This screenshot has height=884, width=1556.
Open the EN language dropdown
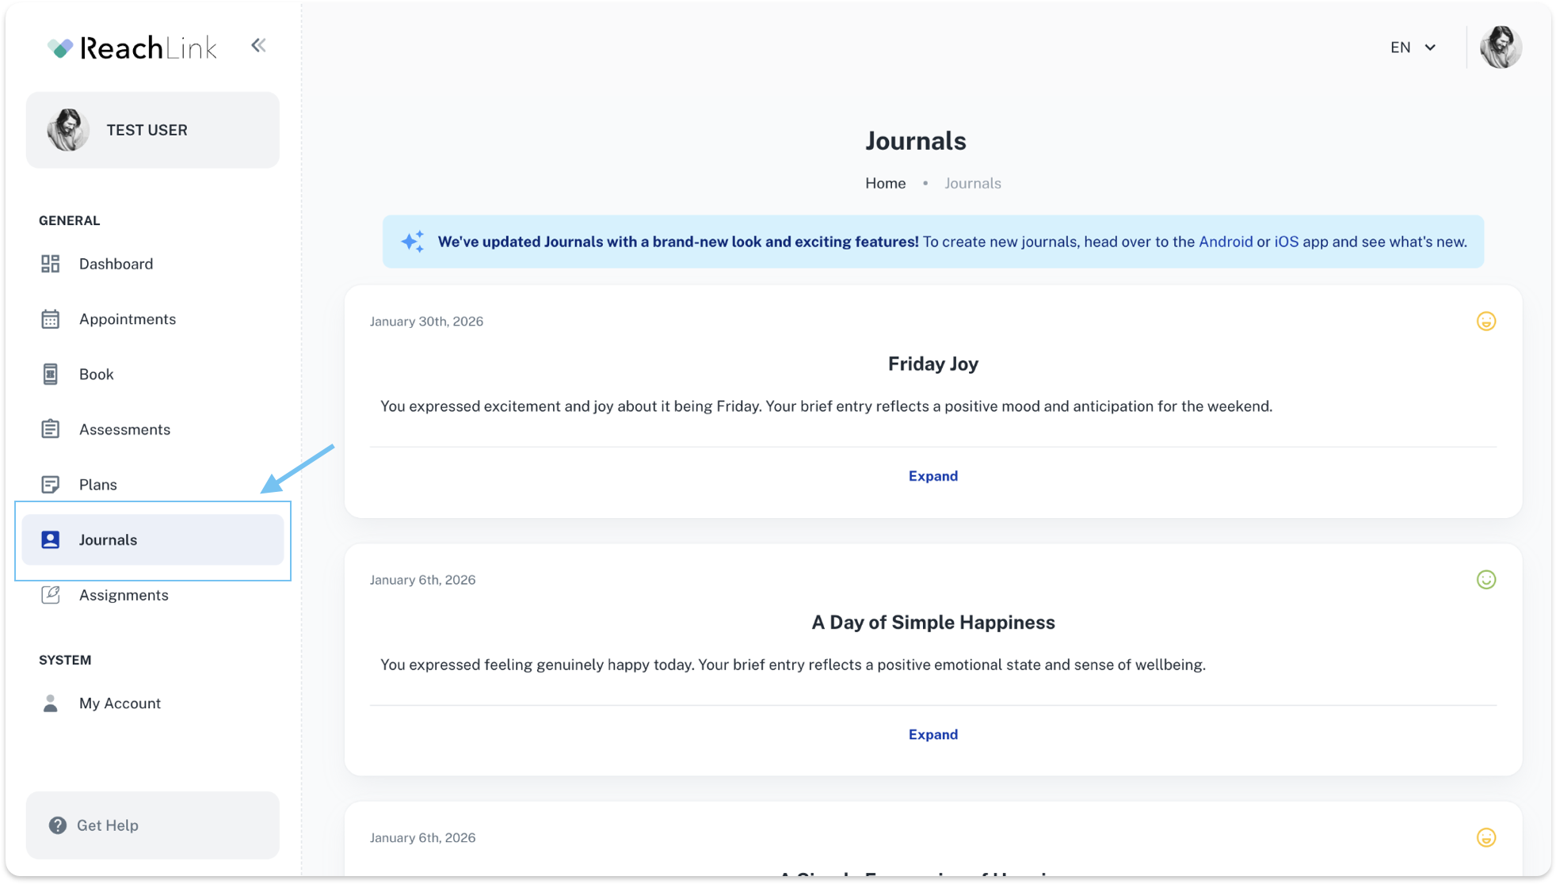click(1413, 48)
